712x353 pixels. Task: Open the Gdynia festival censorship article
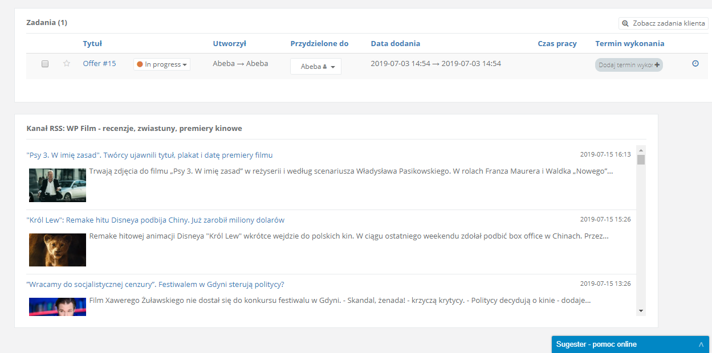pos(155,284)
